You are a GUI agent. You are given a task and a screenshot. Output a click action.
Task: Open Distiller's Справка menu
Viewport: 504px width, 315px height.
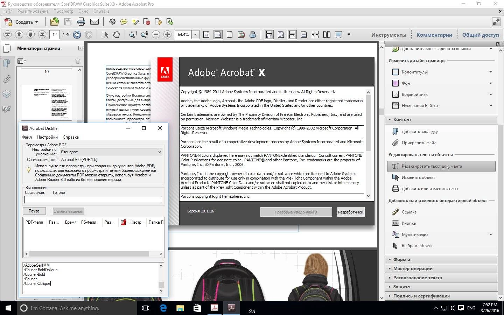pos(71,137)
